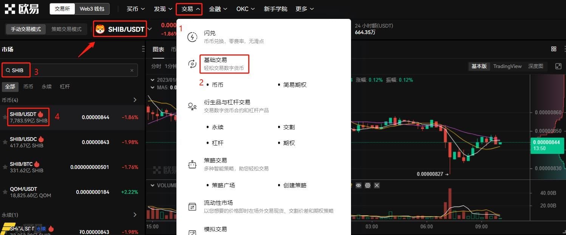Click the 流动性市场 liquidity icon
This screenshot has width=566, height=235.
pos(192,206)
